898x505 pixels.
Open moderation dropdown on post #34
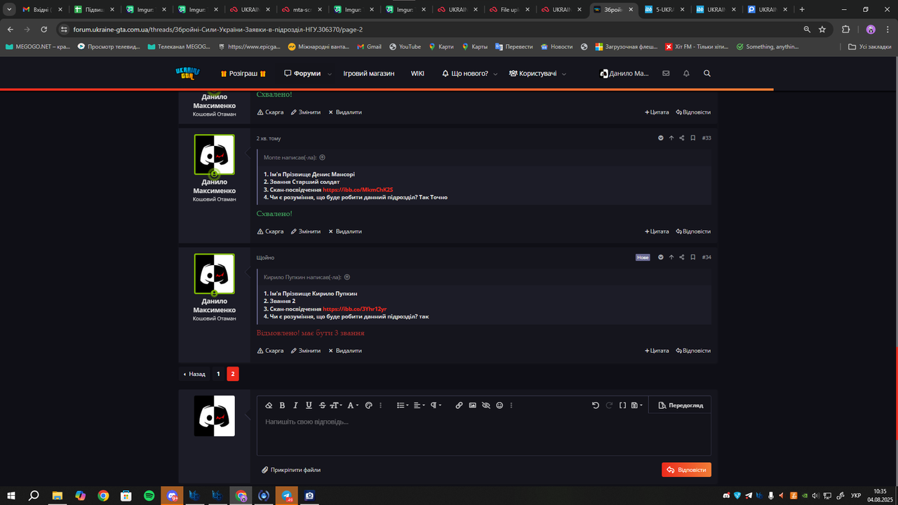(661, 257)
